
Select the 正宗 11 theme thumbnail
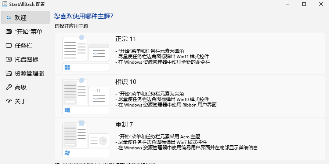(x=86, y=53)
